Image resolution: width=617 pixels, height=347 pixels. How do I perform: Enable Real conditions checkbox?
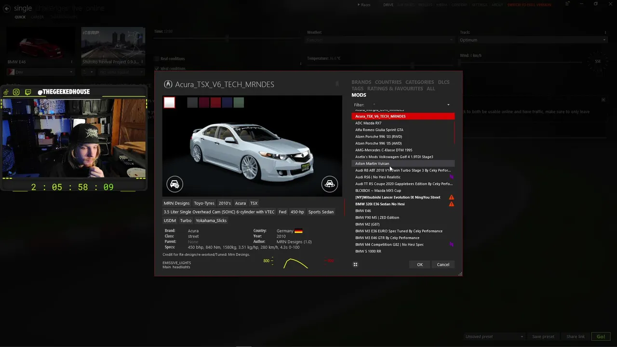[x=157, y=59]
